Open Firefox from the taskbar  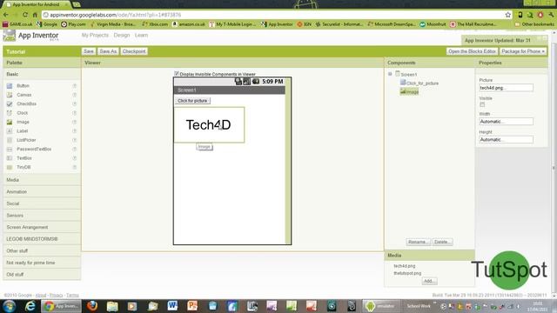92,306
